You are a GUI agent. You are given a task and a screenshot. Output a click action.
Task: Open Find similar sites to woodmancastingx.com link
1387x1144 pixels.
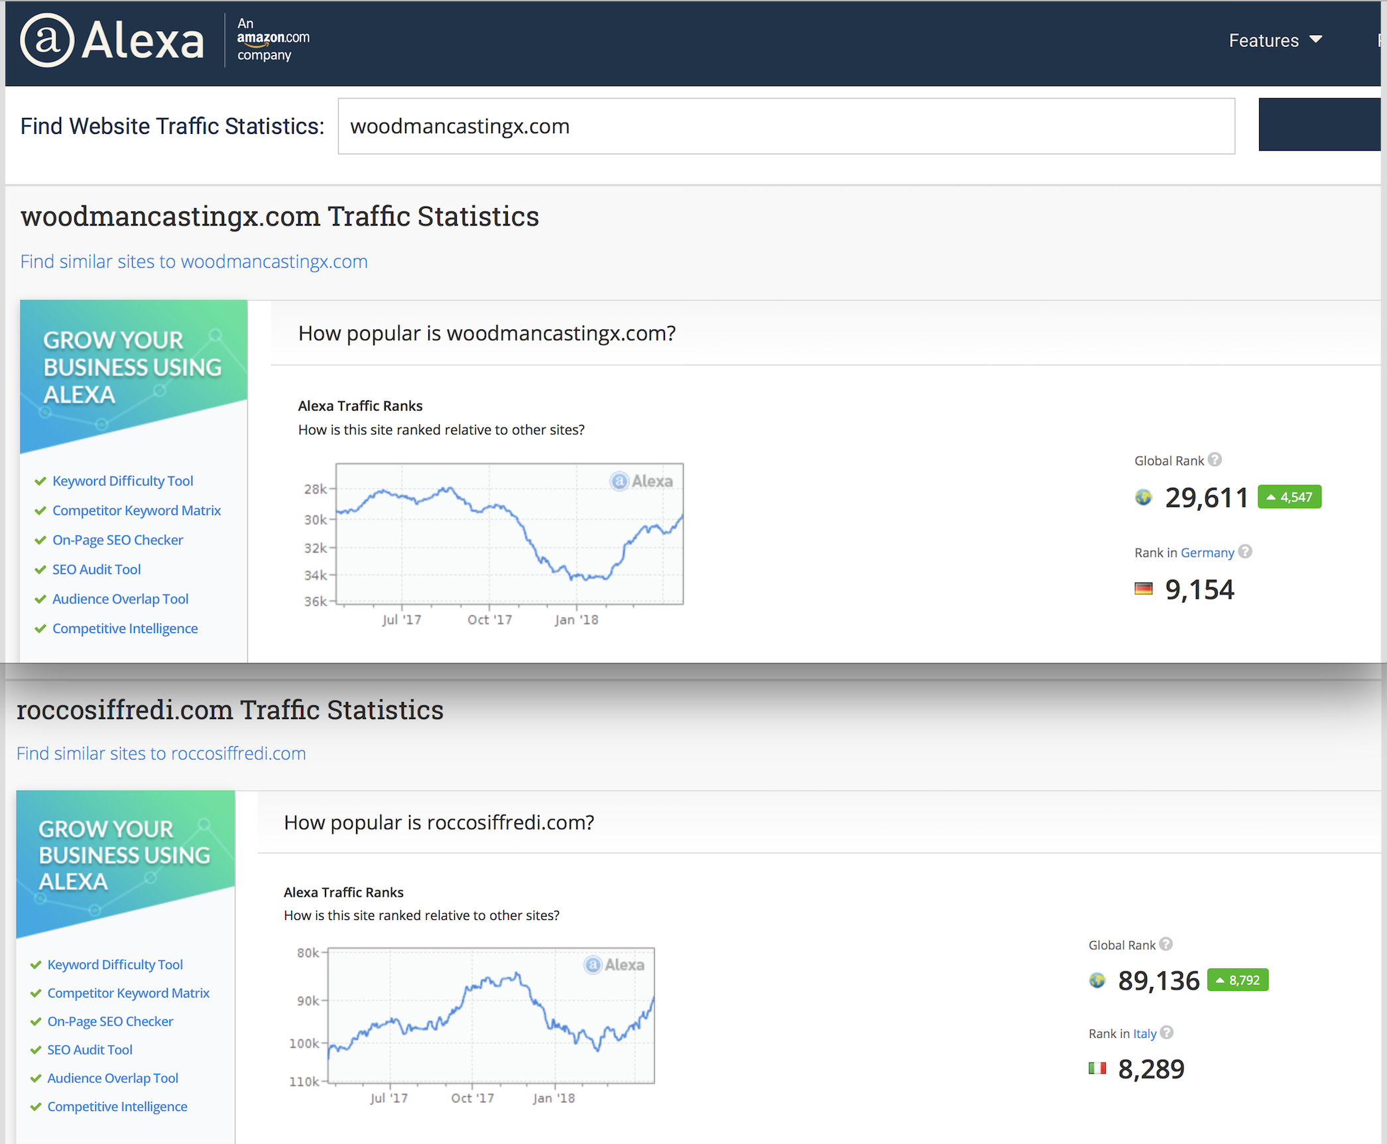point(194,261)
